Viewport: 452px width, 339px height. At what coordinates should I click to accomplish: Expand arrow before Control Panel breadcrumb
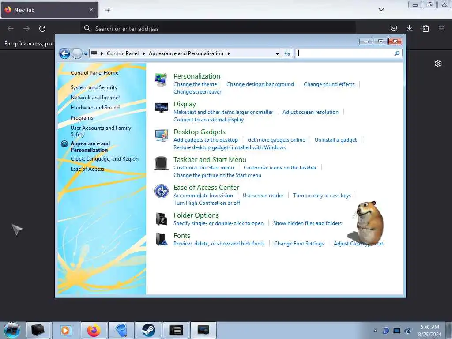tap(102, 53)
